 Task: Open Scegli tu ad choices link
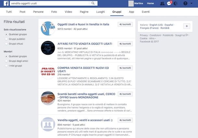point(181,35)
